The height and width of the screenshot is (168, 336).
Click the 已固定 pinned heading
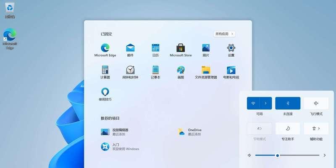(x=106, y=34)
